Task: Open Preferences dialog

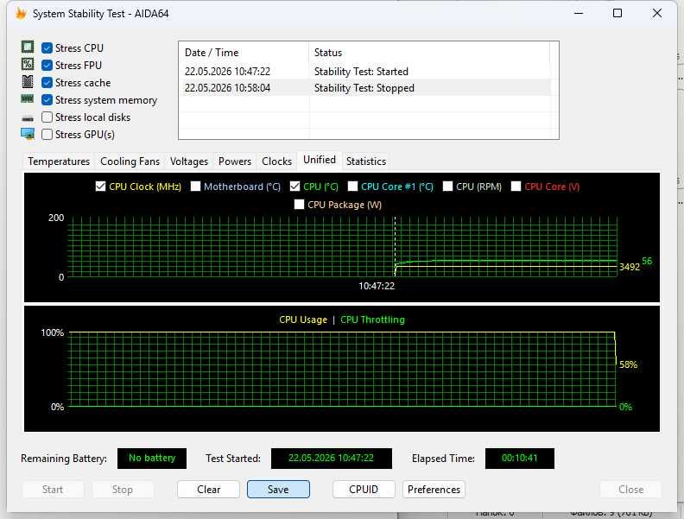Action: [434, 490]
